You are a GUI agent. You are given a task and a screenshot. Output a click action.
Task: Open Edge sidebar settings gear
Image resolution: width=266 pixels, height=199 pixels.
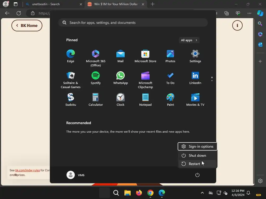pos(260,181)
